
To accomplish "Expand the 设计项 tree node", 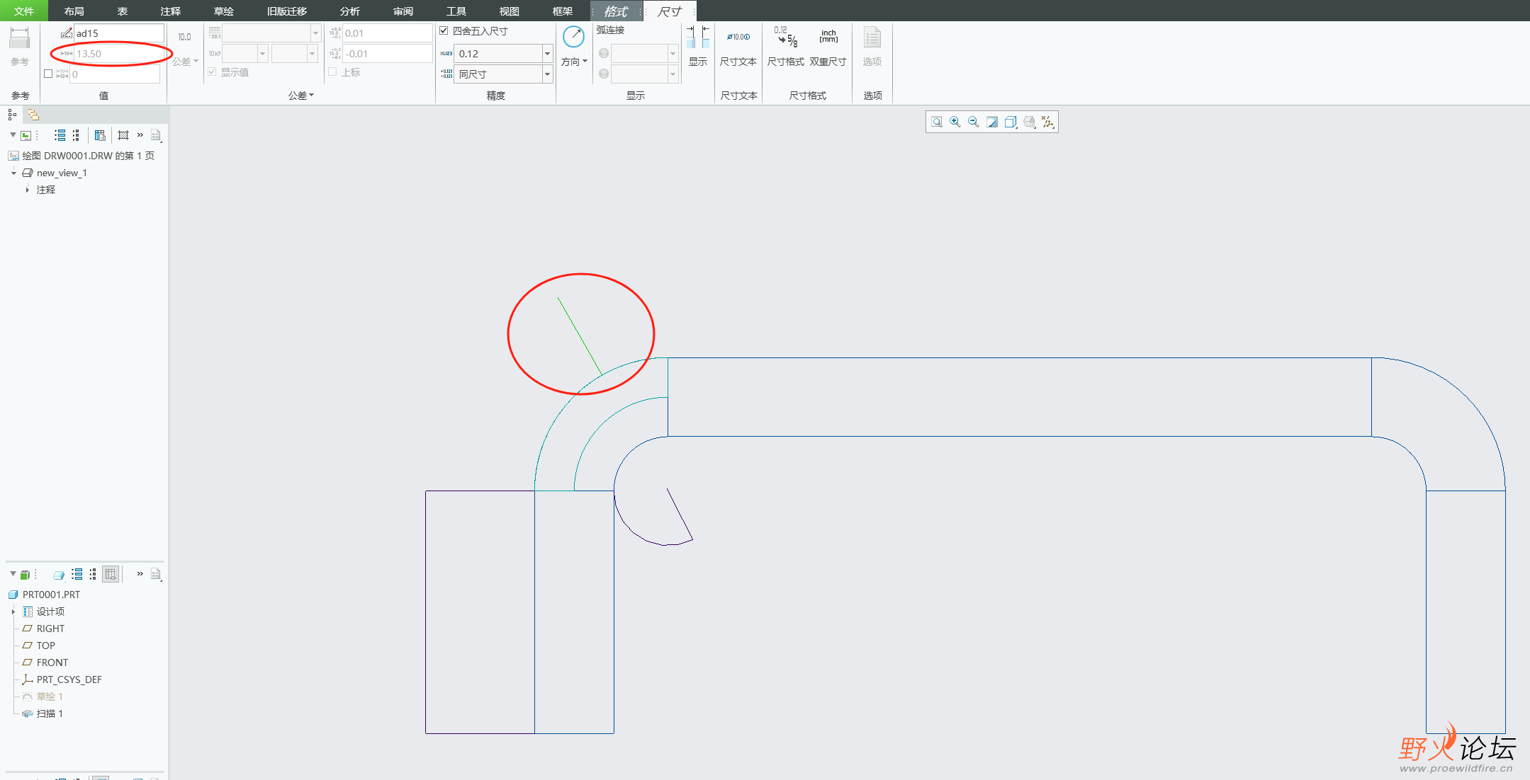I will (13, 612).
